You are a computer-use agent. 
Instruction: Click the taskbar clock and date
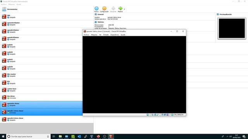click(237, 136)
